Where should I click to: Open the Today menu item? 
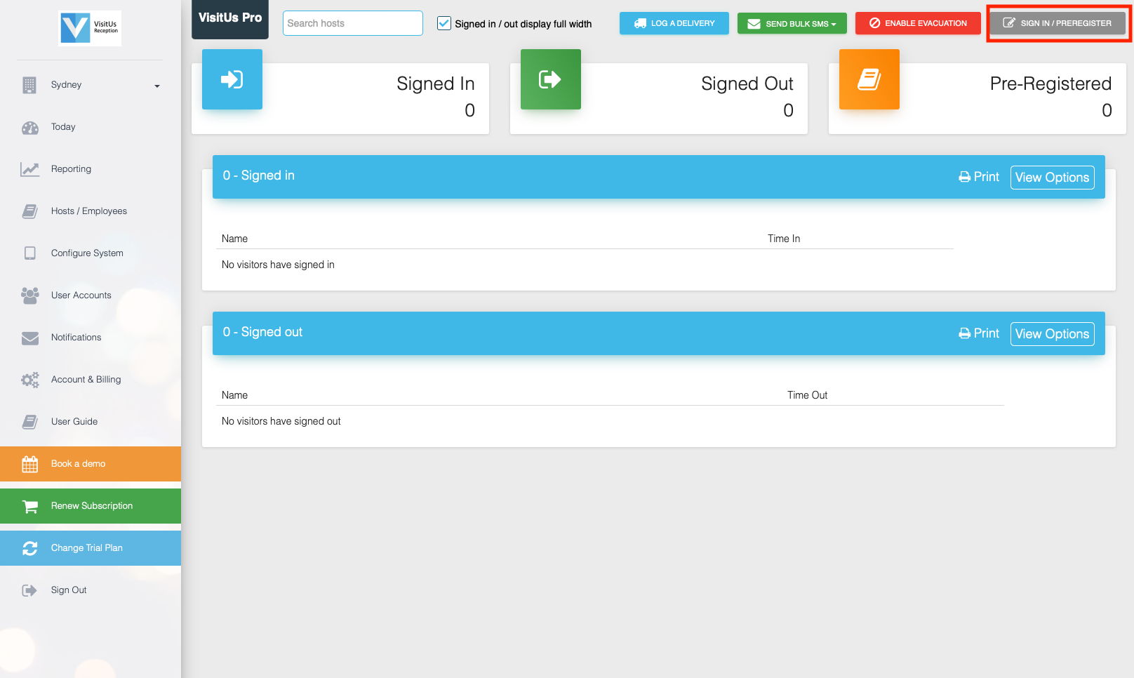(63, 127)
